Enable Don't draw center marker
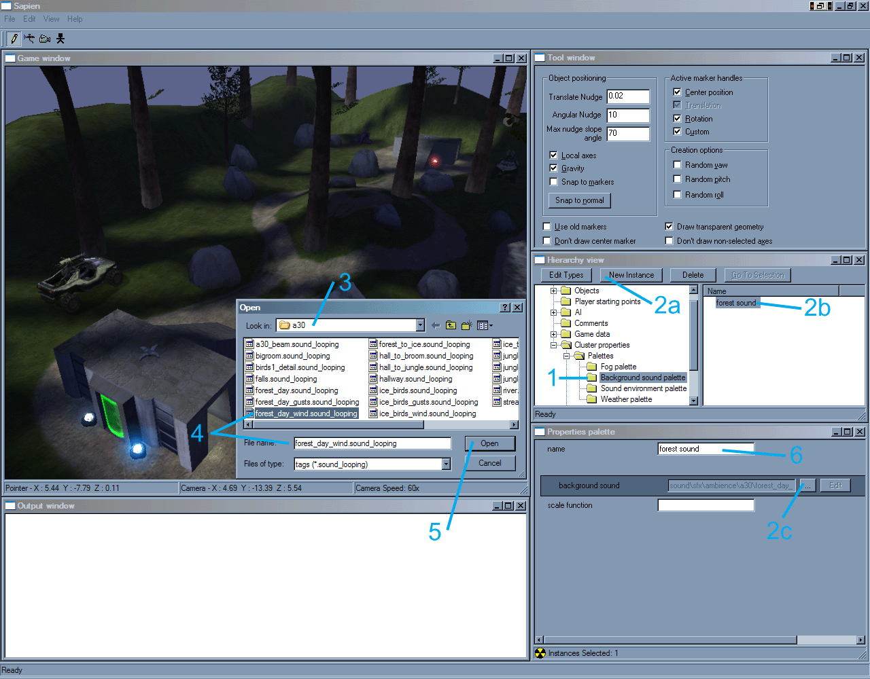The width and height of the screenshot is (870, 679). click(x=546, y=240)
